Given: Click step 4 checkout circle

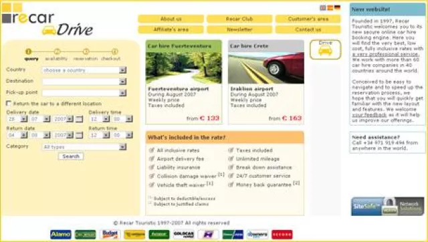Looking at the screenshot, I should point(114,51).
